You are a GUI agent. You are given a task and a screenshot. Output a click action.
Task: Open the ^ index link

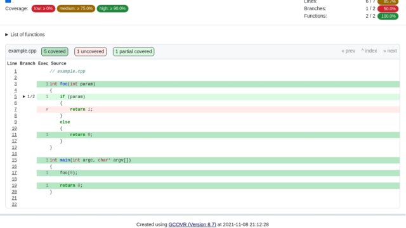coord(369,51)
